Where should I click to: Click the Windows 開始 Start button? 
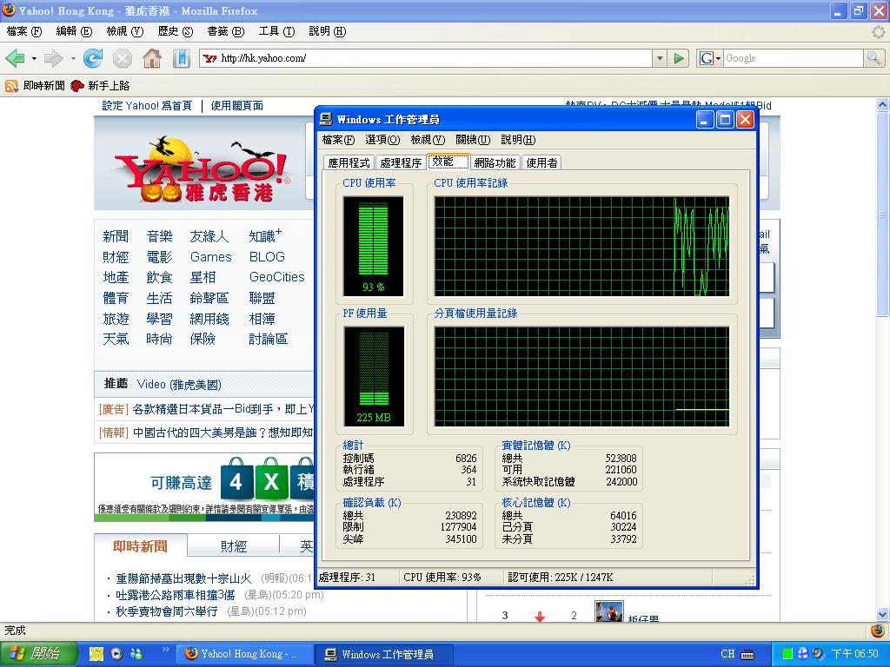pyautogui.click(x=34, y=654)
